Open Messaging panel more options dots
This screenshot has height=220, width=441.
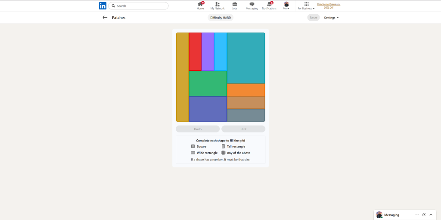[x=417, y=215]
